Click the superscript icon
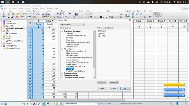Viewport: 189px width, 106px height. click(x=110, y=17)
